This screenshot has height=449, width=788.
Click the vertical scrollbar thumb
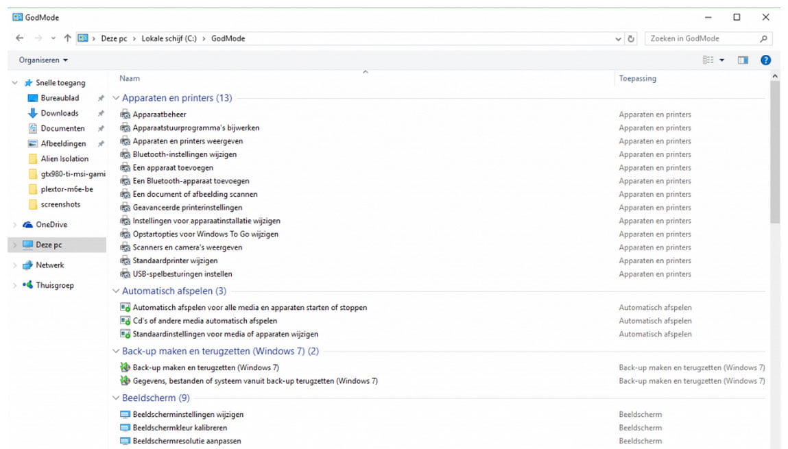click(775, 151)
